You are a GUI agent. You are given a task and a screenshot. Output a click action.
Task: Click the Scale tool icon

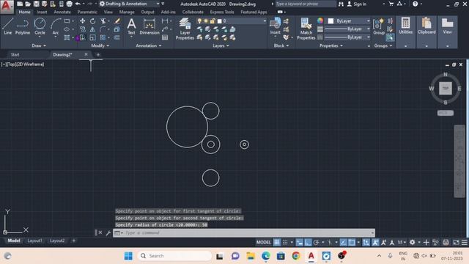(x=93, y=37)
